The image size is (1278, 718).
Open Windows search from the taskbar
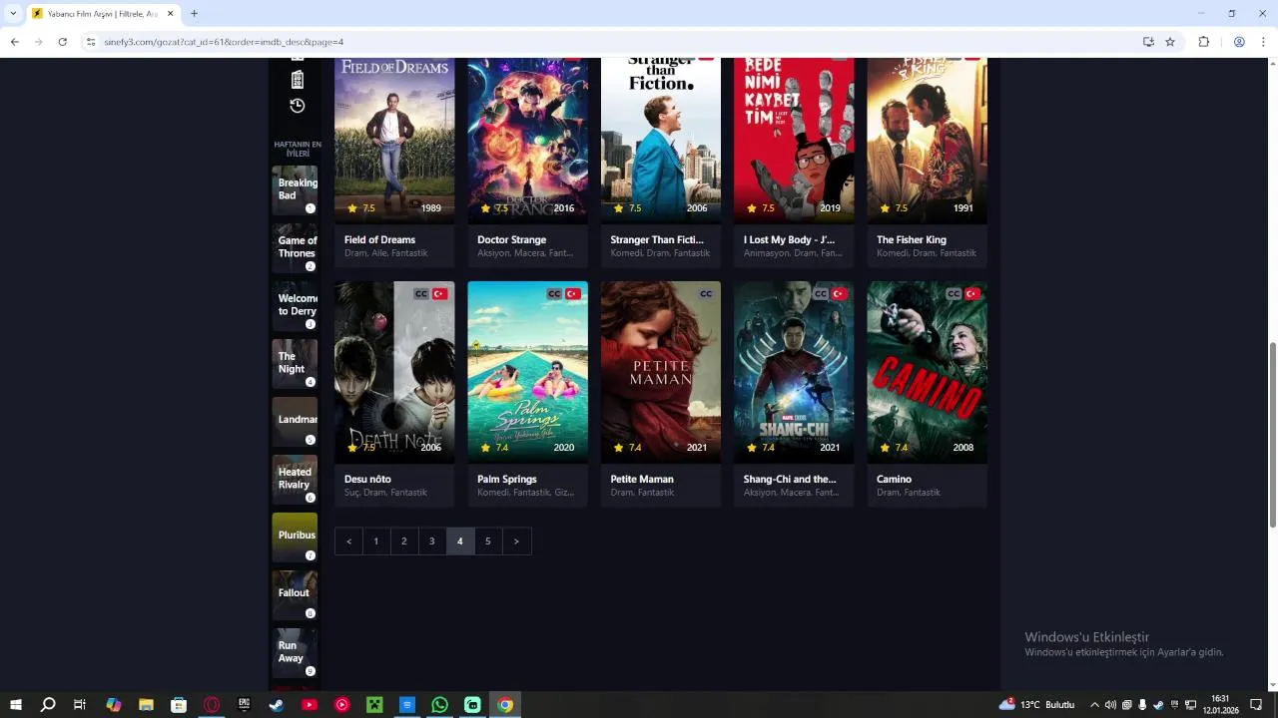click(x=48, y=705)
